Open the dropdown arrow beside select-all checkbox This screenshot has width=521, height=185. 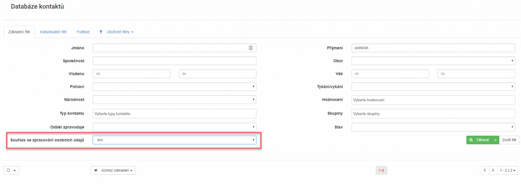pos(15,170)
